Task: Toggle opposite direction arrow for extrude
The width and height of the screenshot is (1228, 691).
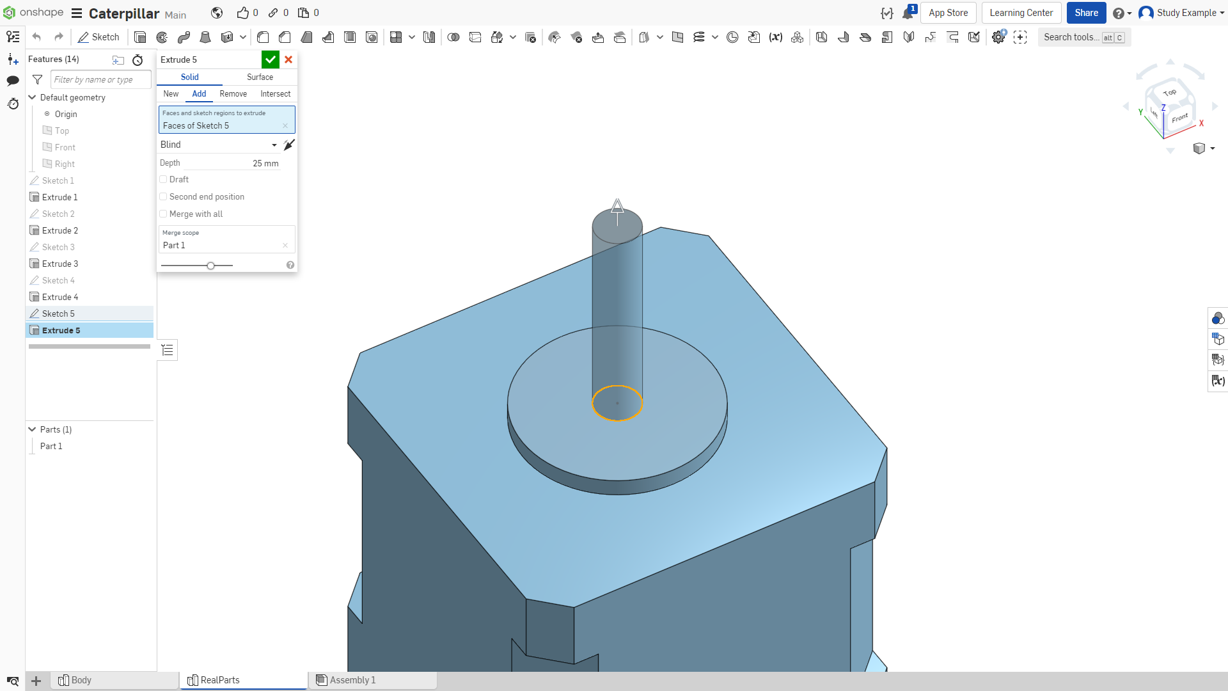Action: 289,145
